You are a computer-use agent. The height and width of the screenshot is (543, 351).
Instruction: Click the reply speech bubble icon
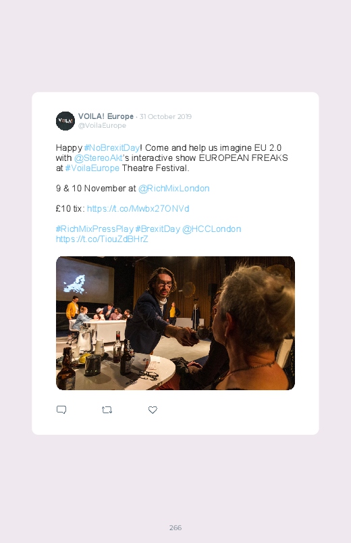pos(61,410)
